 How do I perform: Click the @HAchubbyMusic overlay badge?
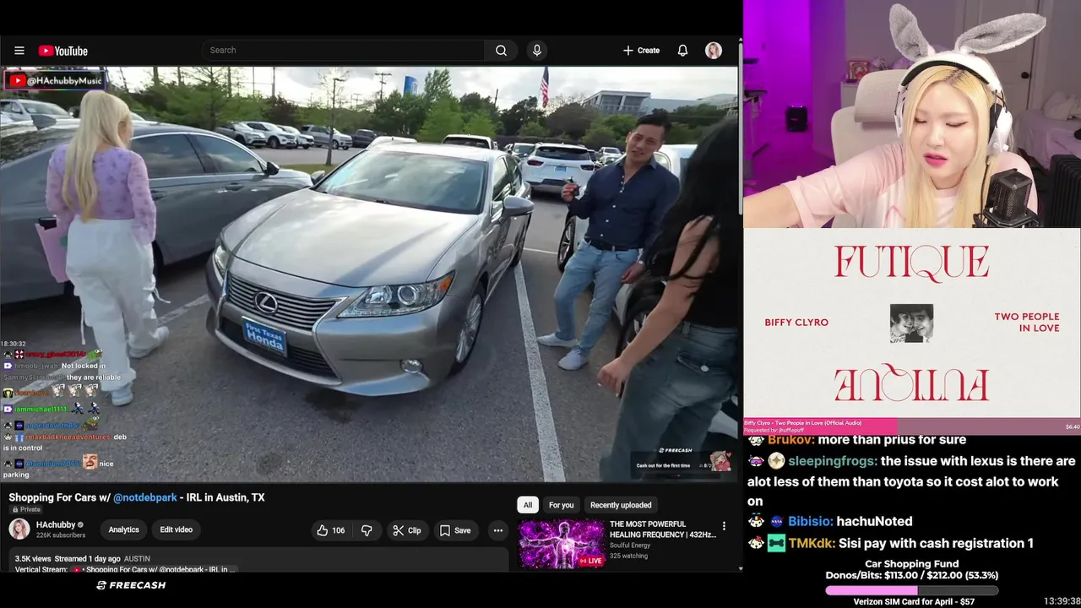tap(56, 80)
